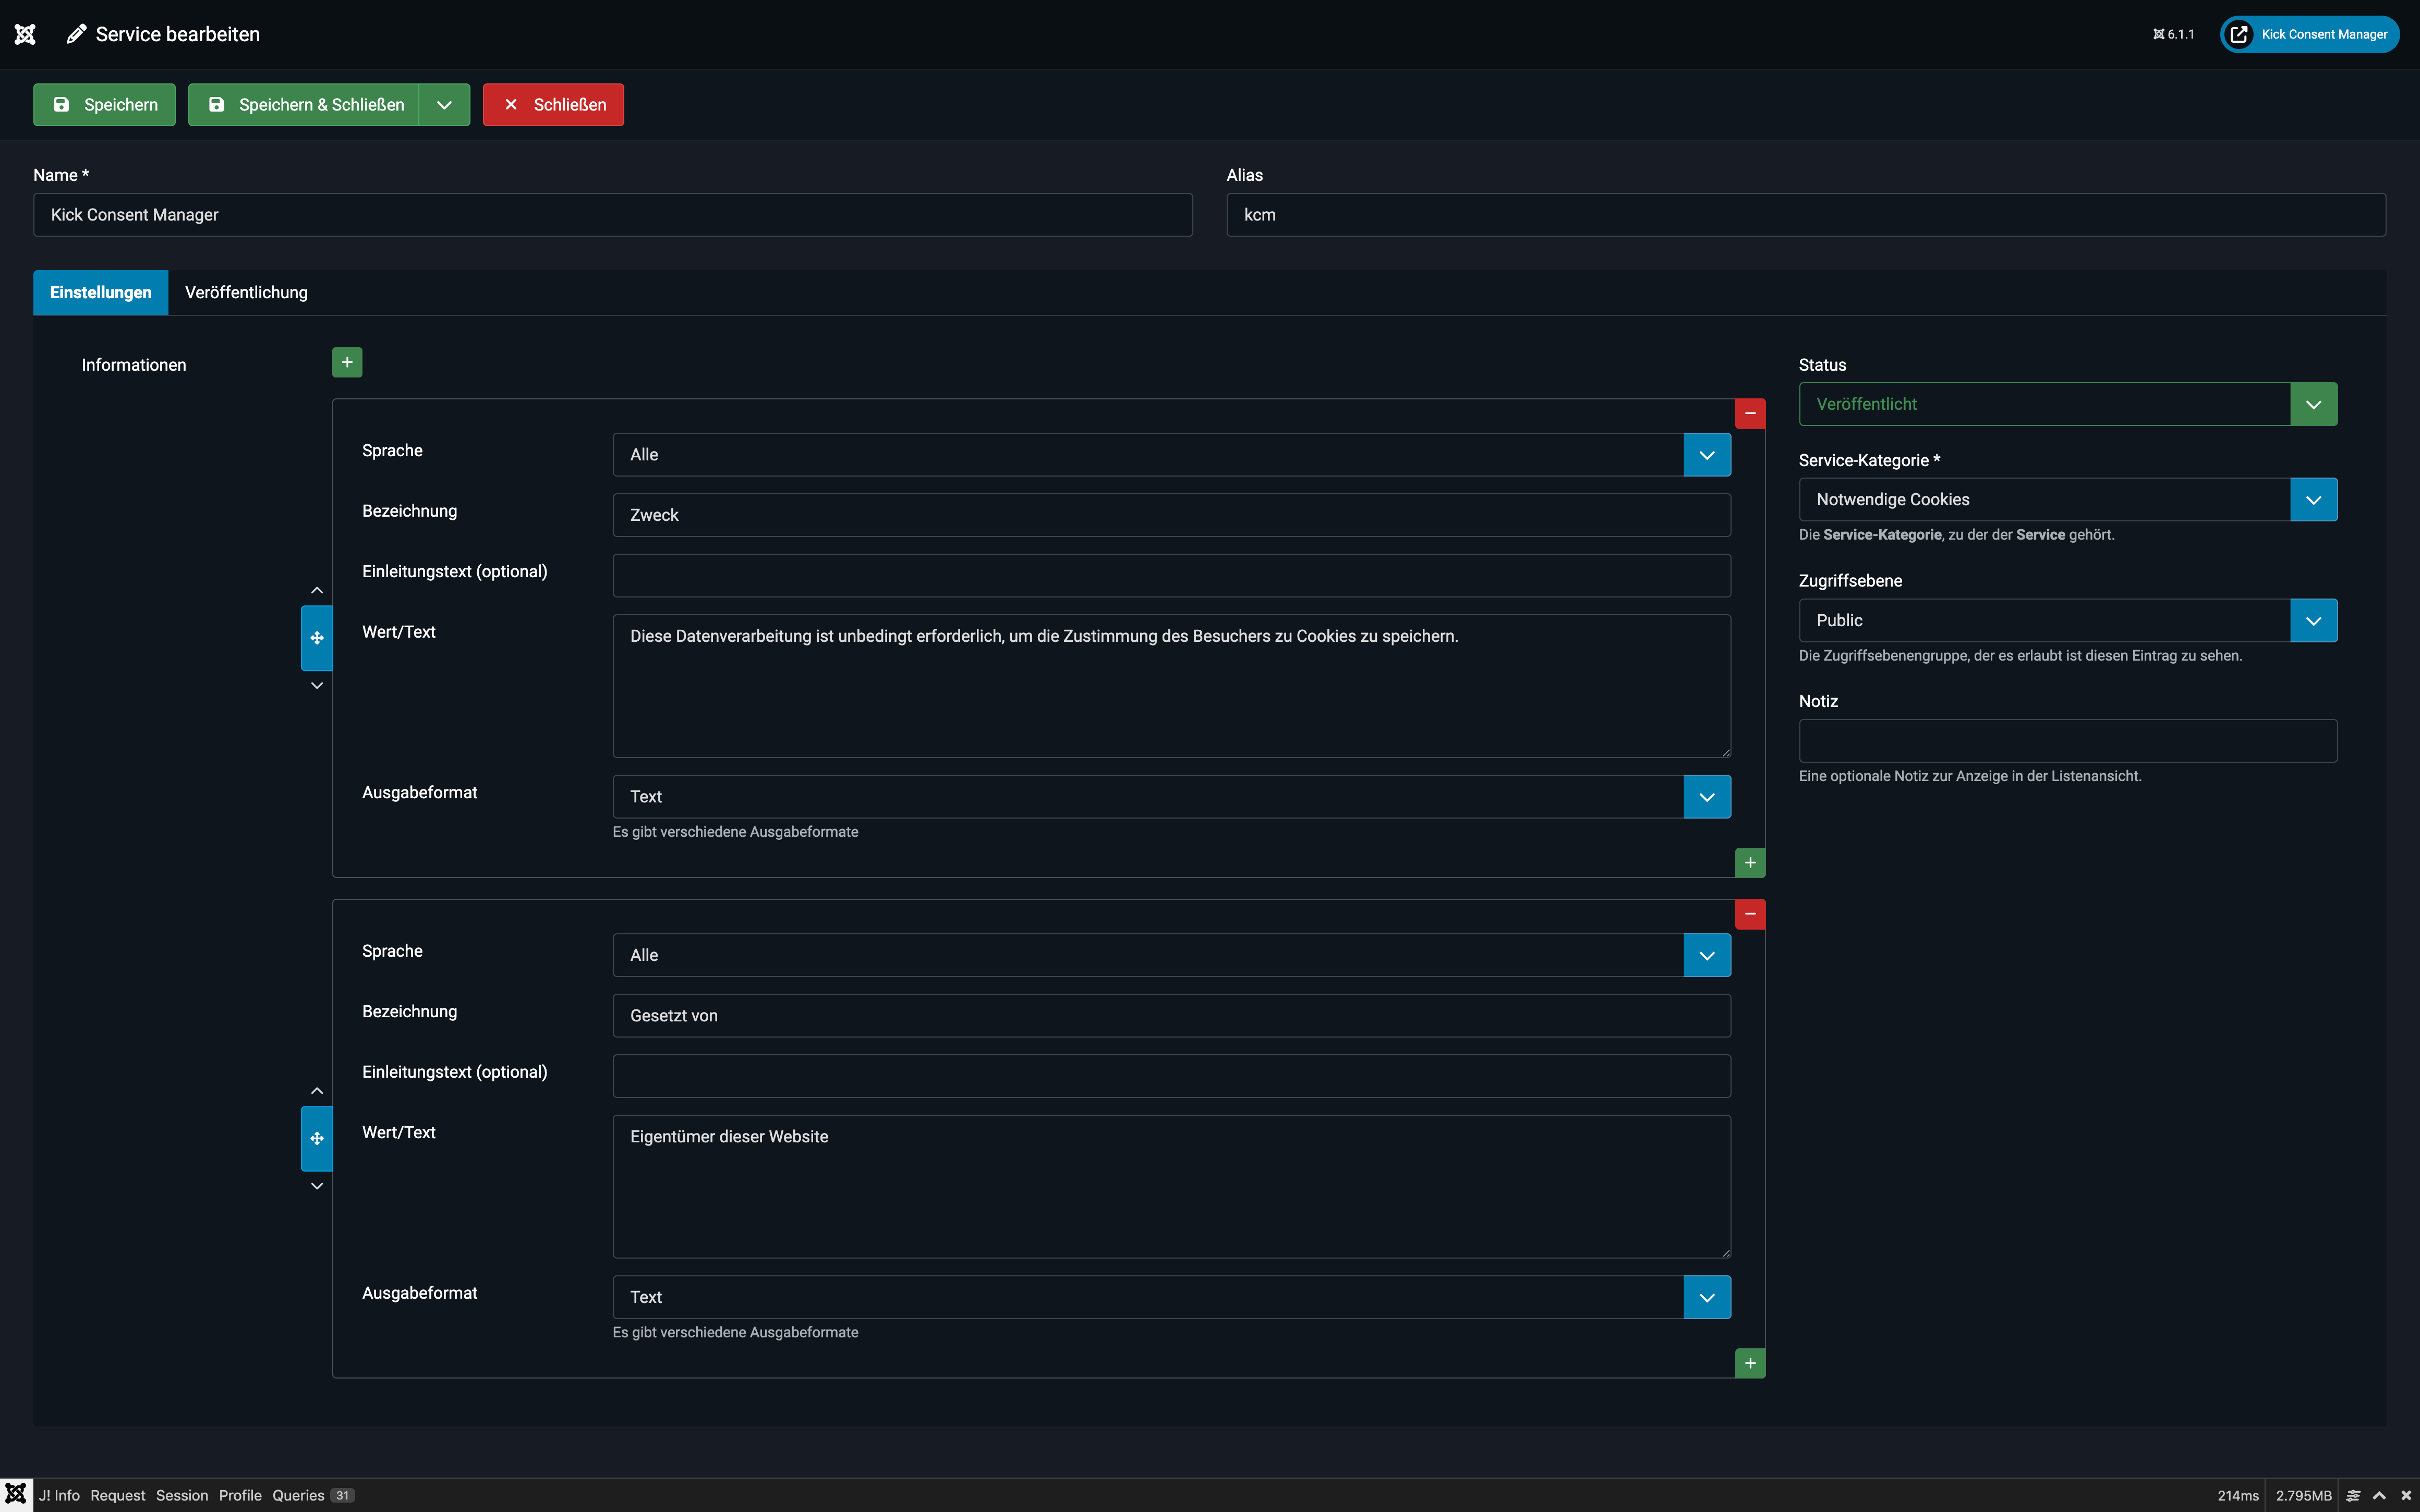Screen dimensions: 2420x1512
Task: Click the Zugriffsebenengruppe help text
Action: [x=2020, y=656]
